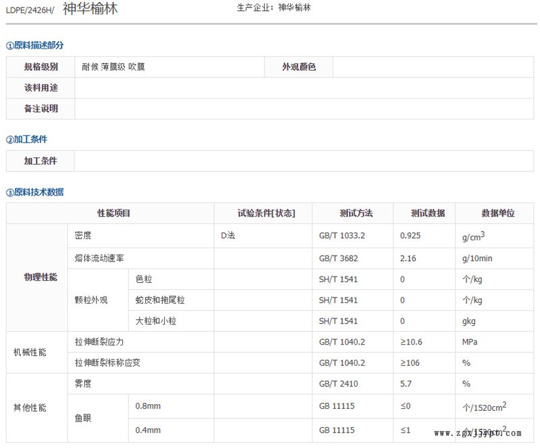540x448 pixels.
Task: Click the empty 外观颜色 value cell
Action: point(433,67)
